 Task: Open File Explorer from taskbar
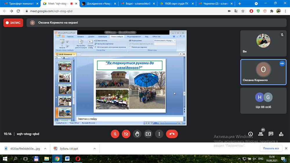(46, 159)
